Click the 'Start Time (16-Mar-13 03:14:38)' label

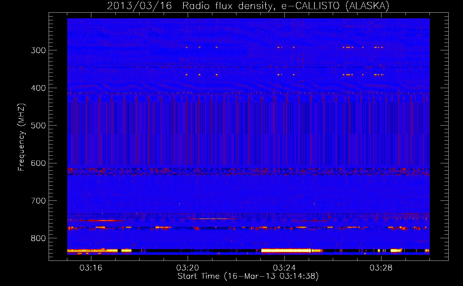[248, 276]
